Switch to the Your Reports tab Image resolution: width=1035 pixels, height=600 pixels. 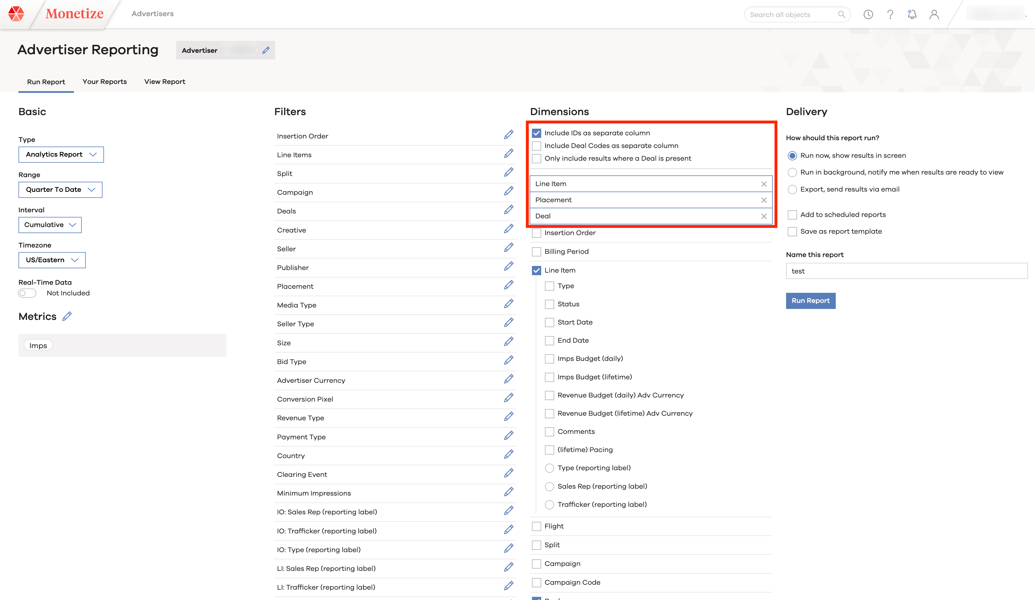coord(104,82)
